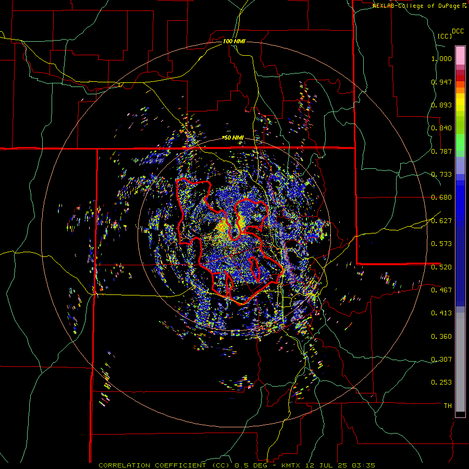This screenshot has height=469, width=469.
Task: Click the 0.573 legend value
Action: [x=441, y=244]
